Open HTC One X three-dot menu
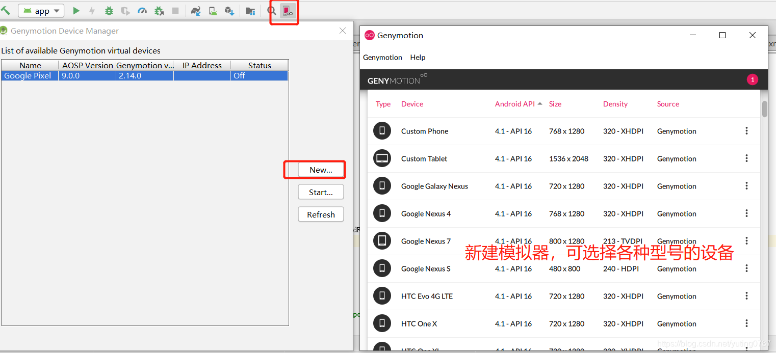Image resolution: width=776 pixels, height=353 pixels. tap(746, 323)
